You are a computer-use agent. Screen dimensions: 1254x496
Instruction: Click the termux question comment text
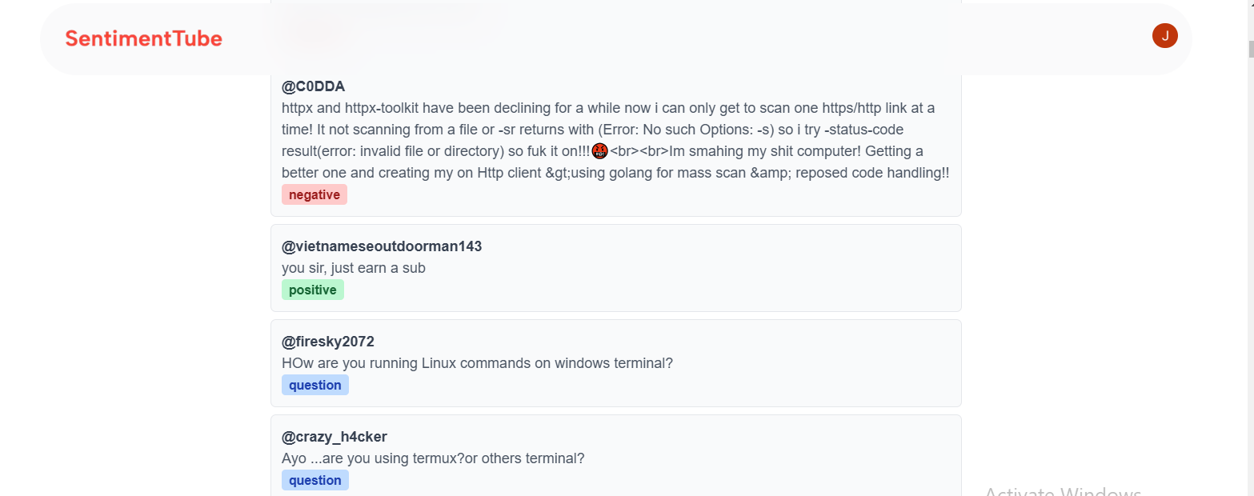433,458
